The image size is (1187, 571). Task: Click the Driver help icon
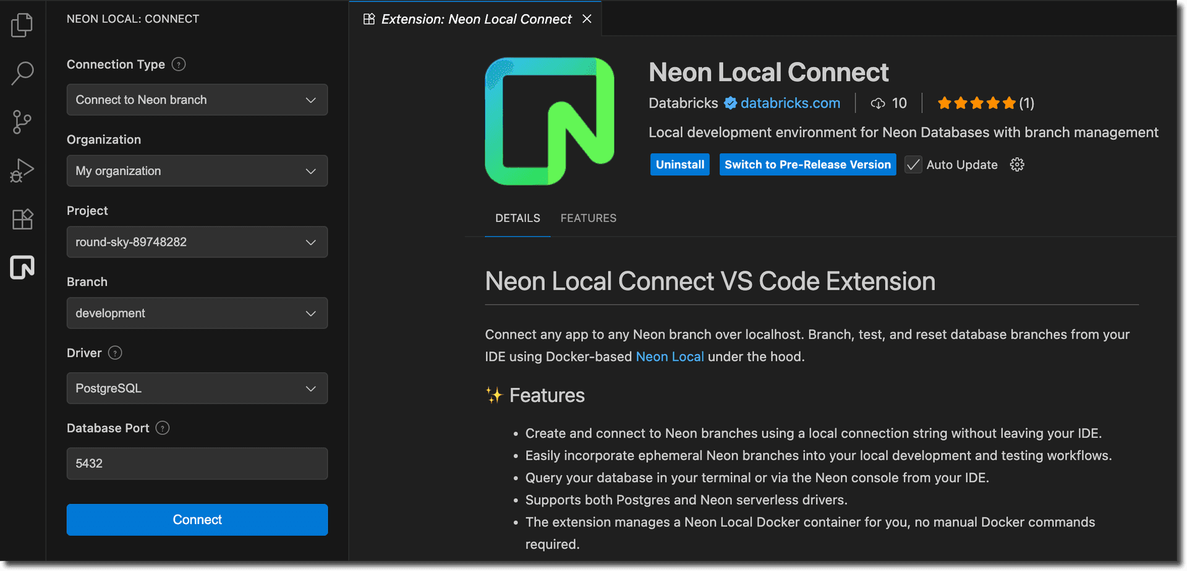pyautogui.click(x=115, y=353)
